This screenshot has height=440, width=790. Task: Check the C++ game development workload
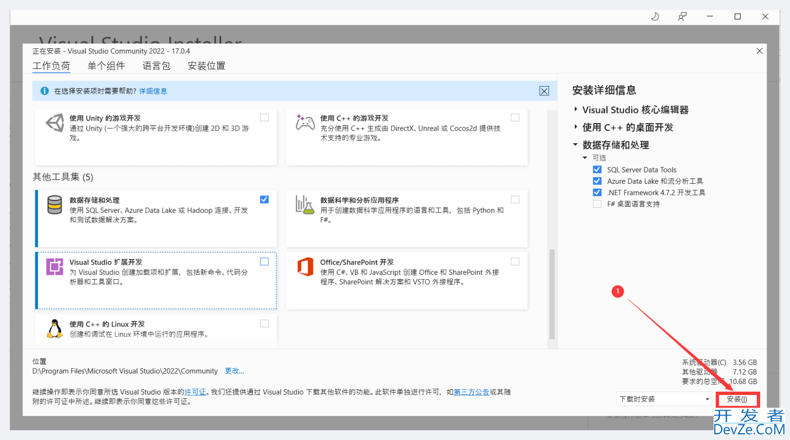tap(515, 117)
